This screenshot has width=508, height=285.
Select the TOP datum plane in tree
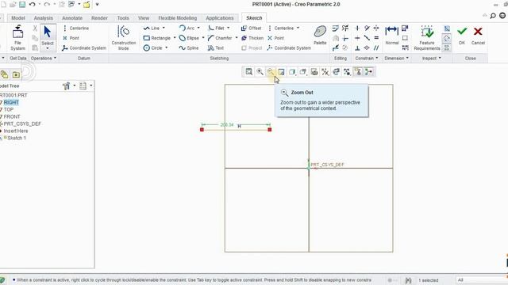(9, 109)
